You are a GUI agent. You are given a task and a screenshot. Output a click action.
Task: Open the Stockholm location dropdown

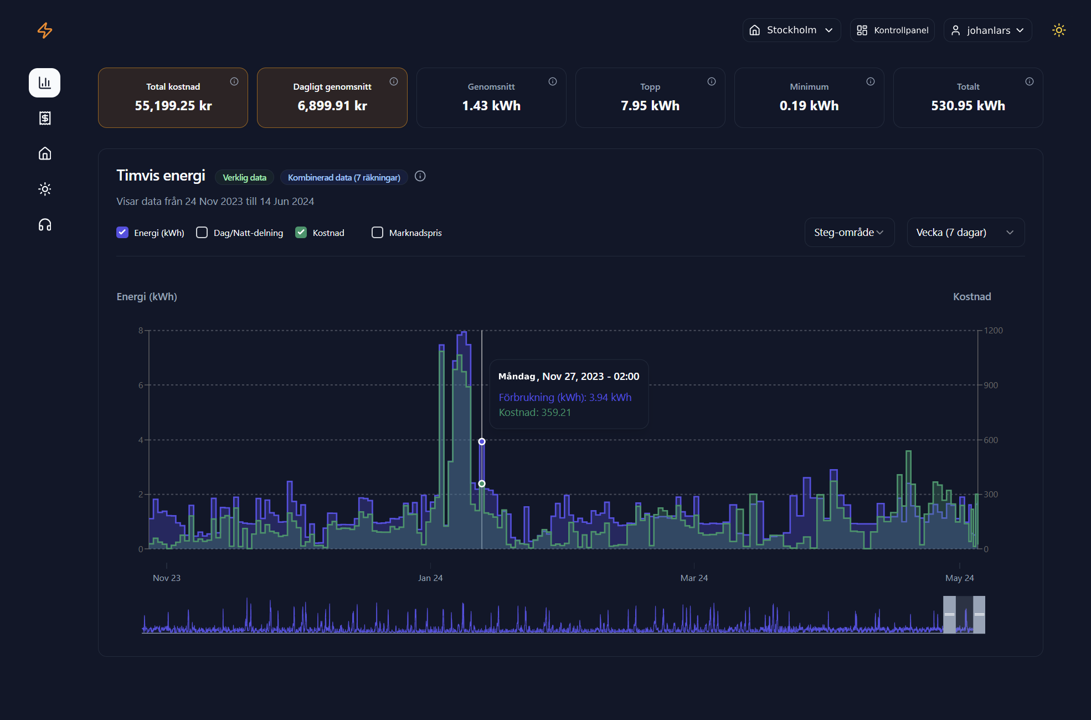coord(791,30)
